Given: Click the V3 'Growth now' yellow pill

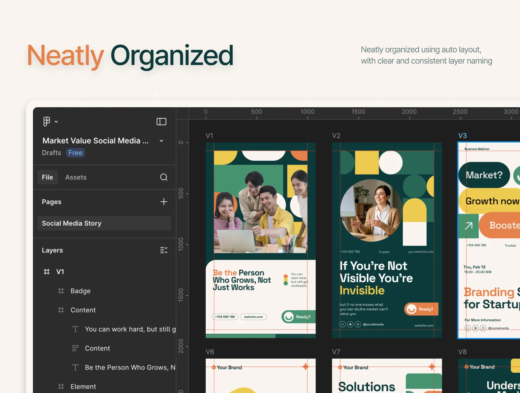Looking at the screenshot, I should click(490, 201).
